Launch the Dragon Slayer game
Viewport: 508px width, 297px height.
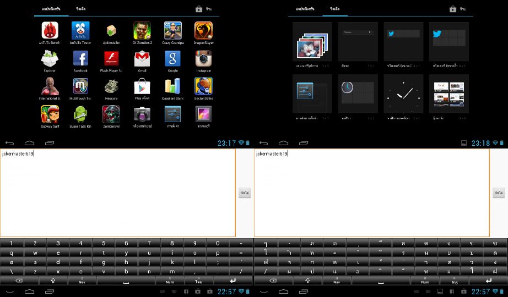(x=203, y=31)
